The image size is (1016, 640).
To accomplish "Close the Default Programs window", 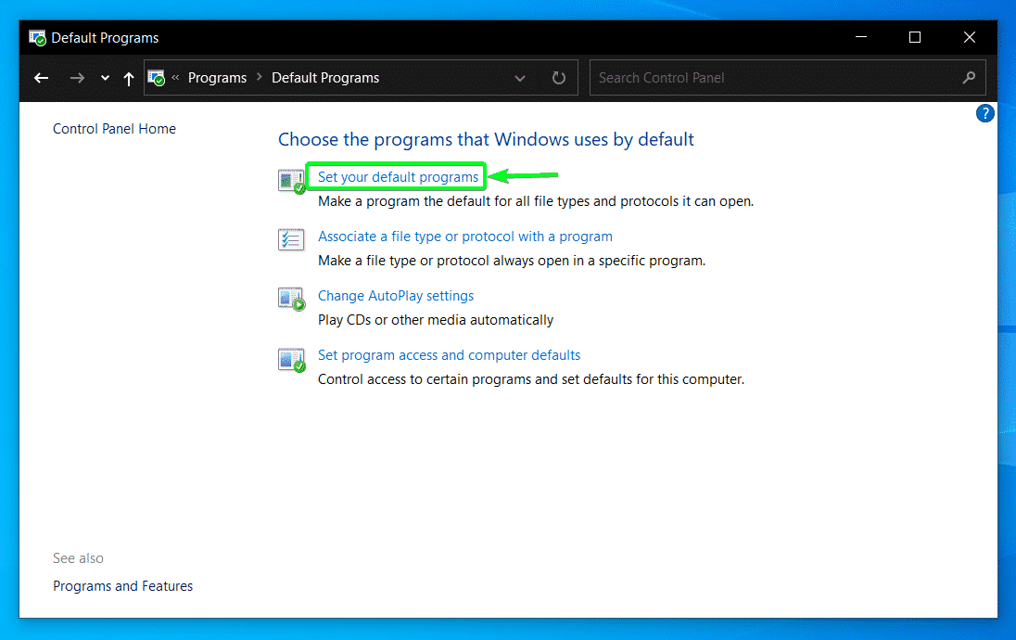I will [970, 37].
